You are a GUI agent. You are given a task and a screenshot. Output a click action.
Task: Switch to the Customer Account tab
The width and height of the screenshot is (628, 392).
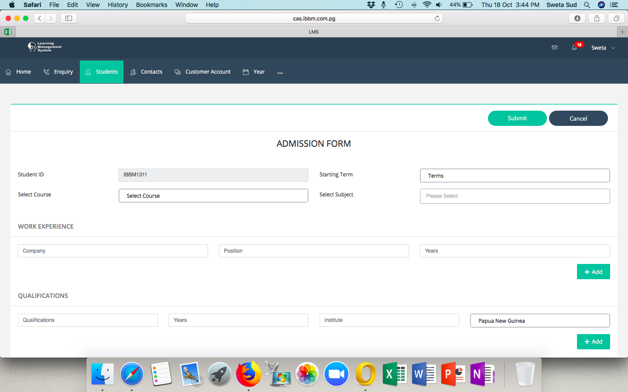click(203, 72)
